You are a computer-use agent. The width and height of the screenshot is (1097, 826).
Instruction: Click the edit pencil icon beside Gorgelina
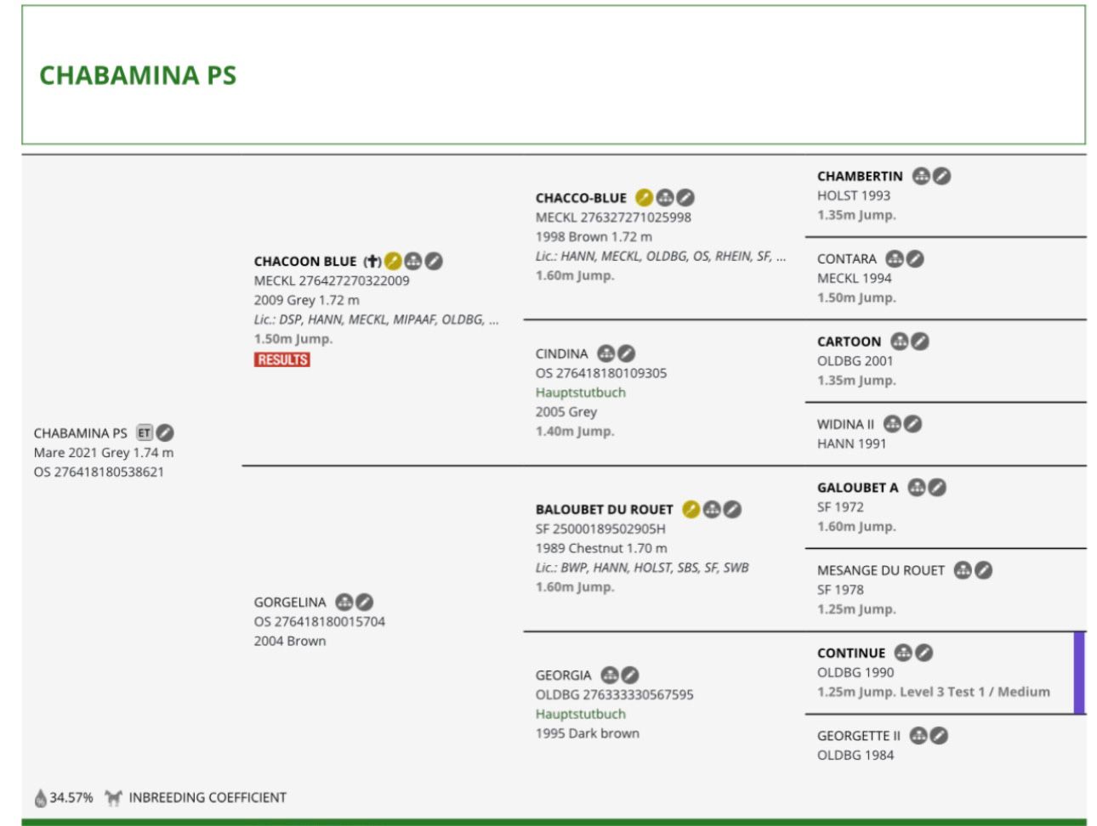pos(365,602)
